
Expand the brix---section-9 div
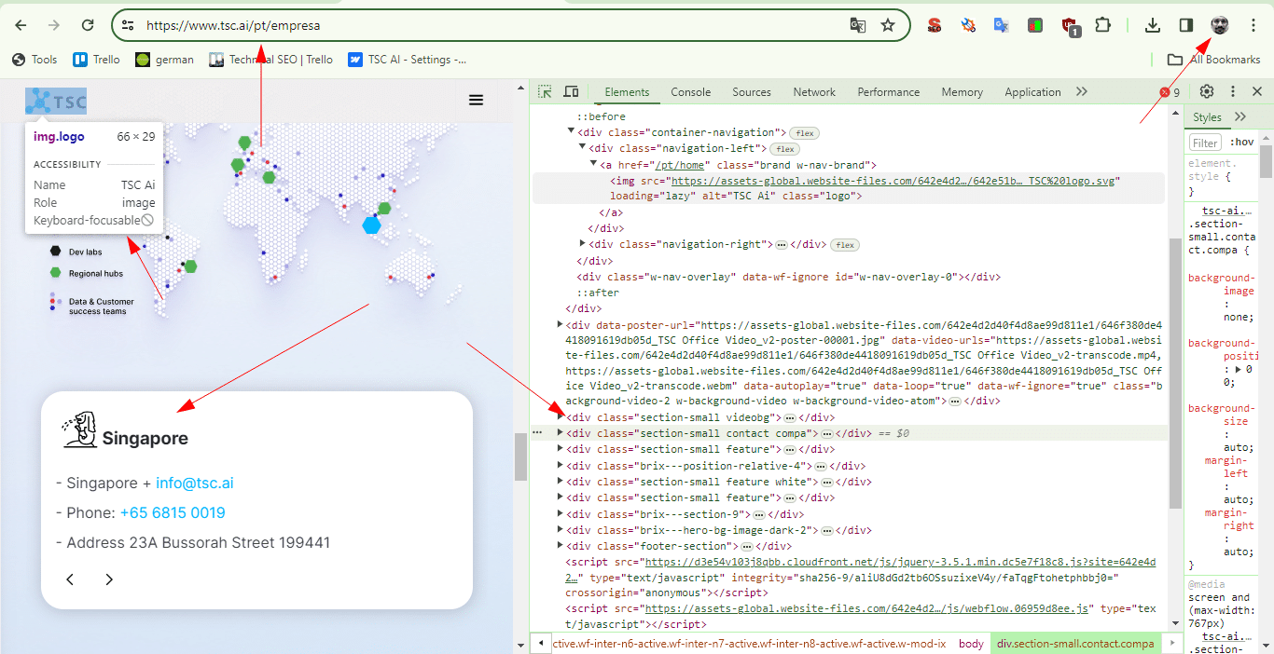(x=561, y=514)
